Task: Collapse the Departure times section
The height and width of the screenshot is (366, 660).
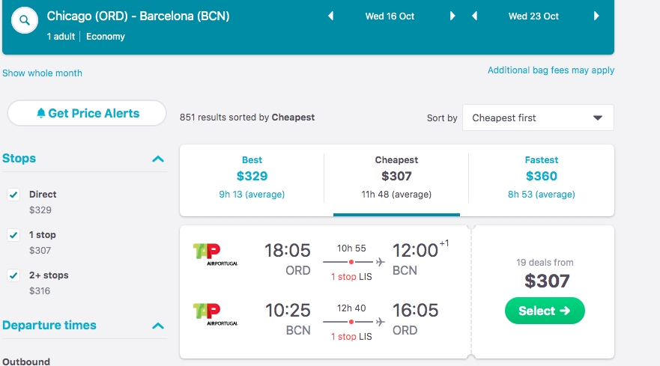Action: (158, 326)
